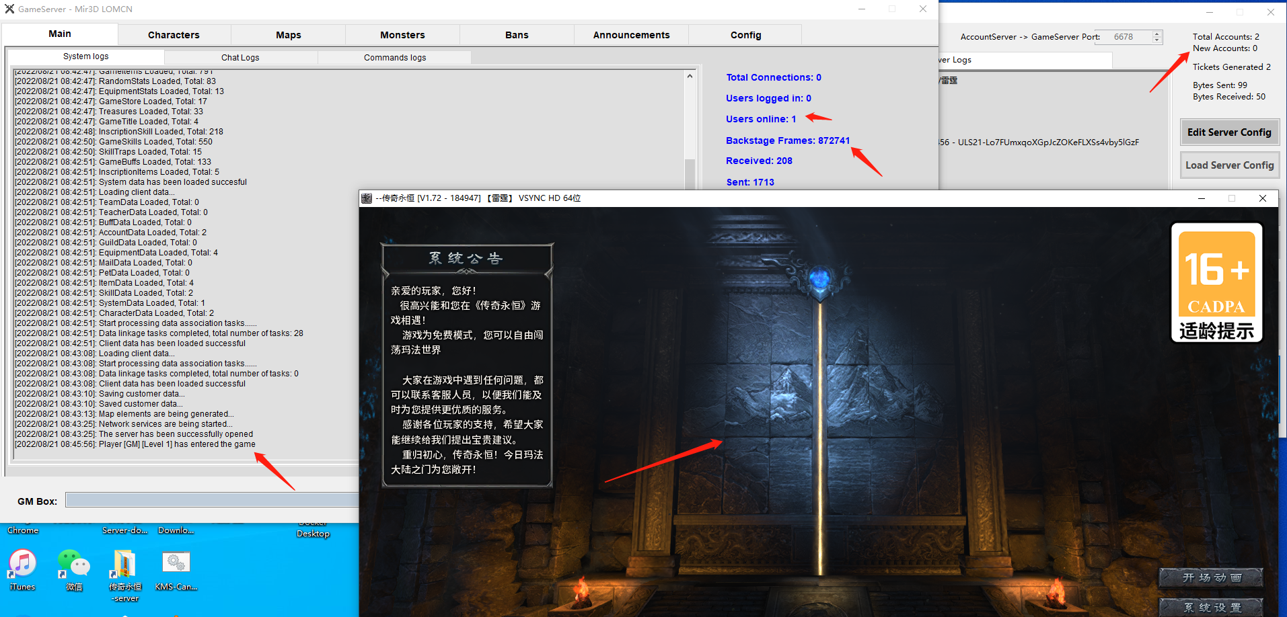Click the 系统公告 announcement header
The width and height of the screenshot is (1287, 617).
466,259
